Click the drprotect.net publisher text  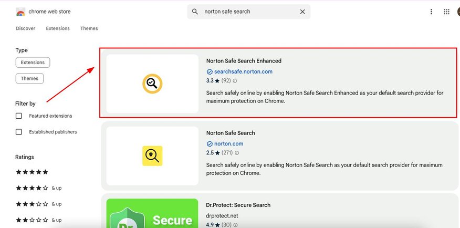(x=222, y=216)
